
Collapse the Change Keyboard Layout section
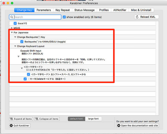pos(15,46)
